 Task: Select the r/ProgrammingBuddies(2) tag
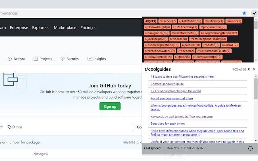(218, 33)
